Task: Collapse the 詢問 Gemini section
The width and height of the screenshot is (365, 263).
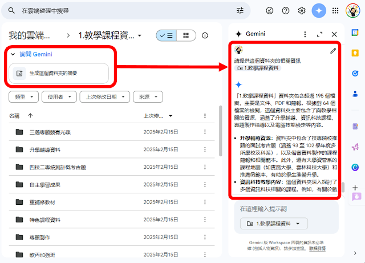Action: (x=13, y=54)
